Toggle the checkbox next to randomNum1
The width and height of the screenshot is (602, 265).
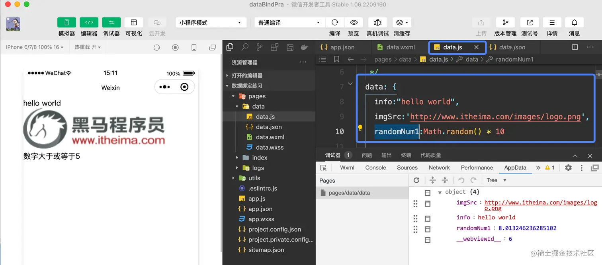point(428,230)
